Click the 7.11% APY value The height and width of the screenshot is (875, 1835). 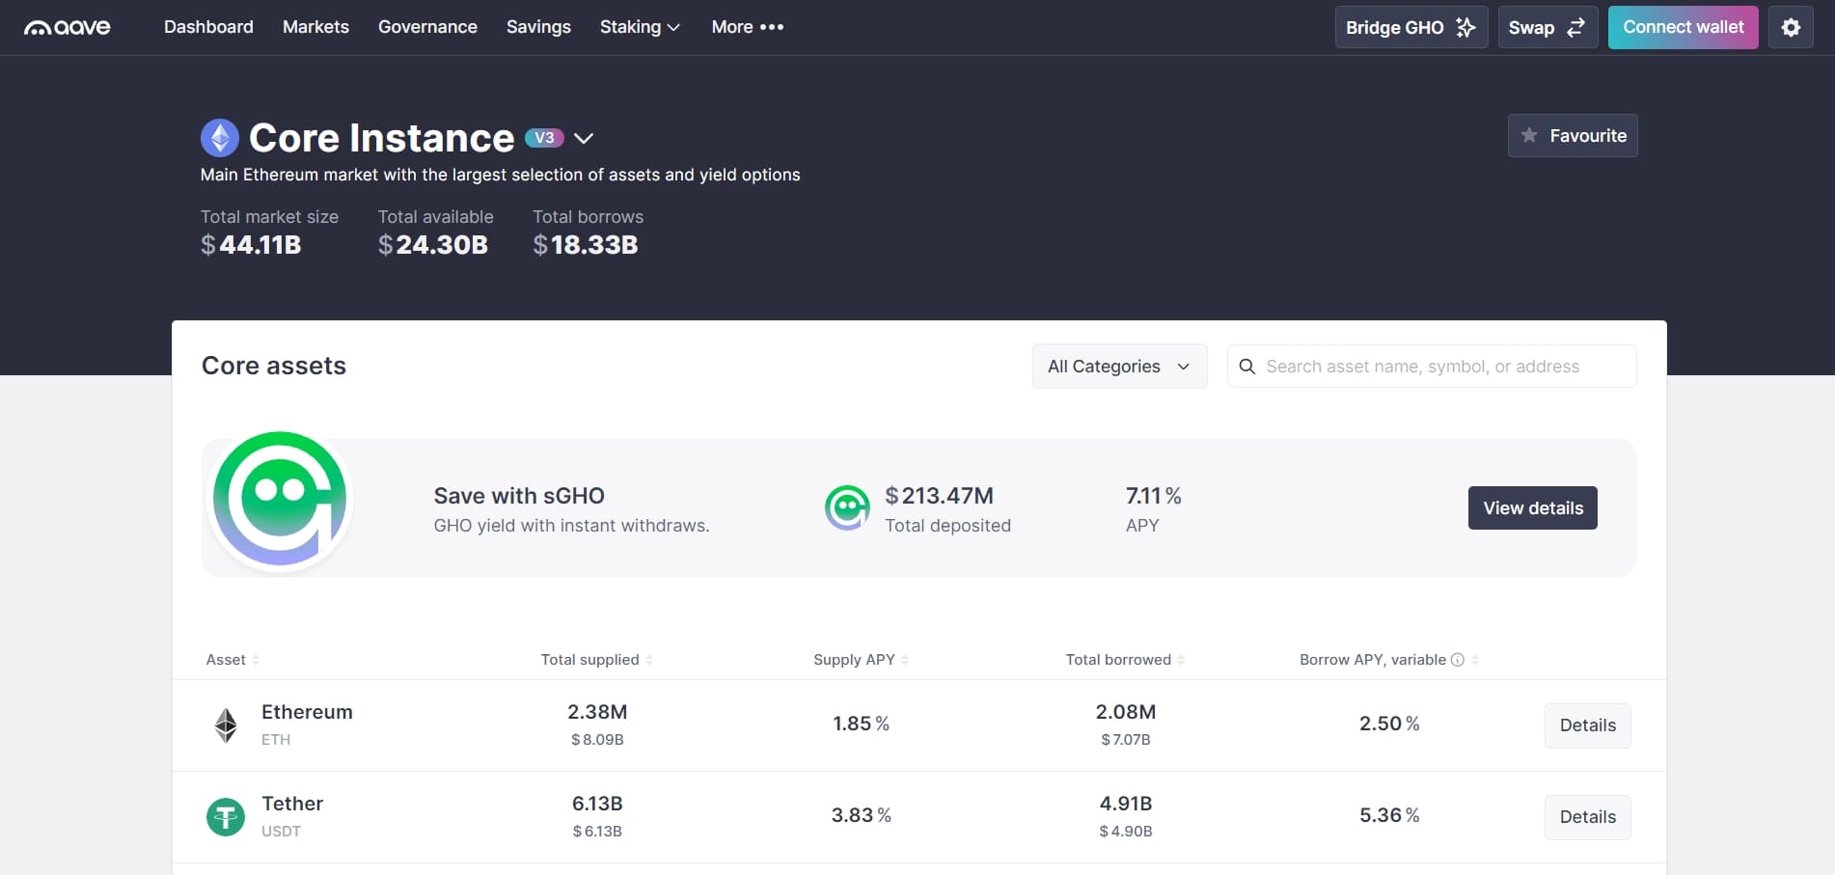(x=1153, y=496)
